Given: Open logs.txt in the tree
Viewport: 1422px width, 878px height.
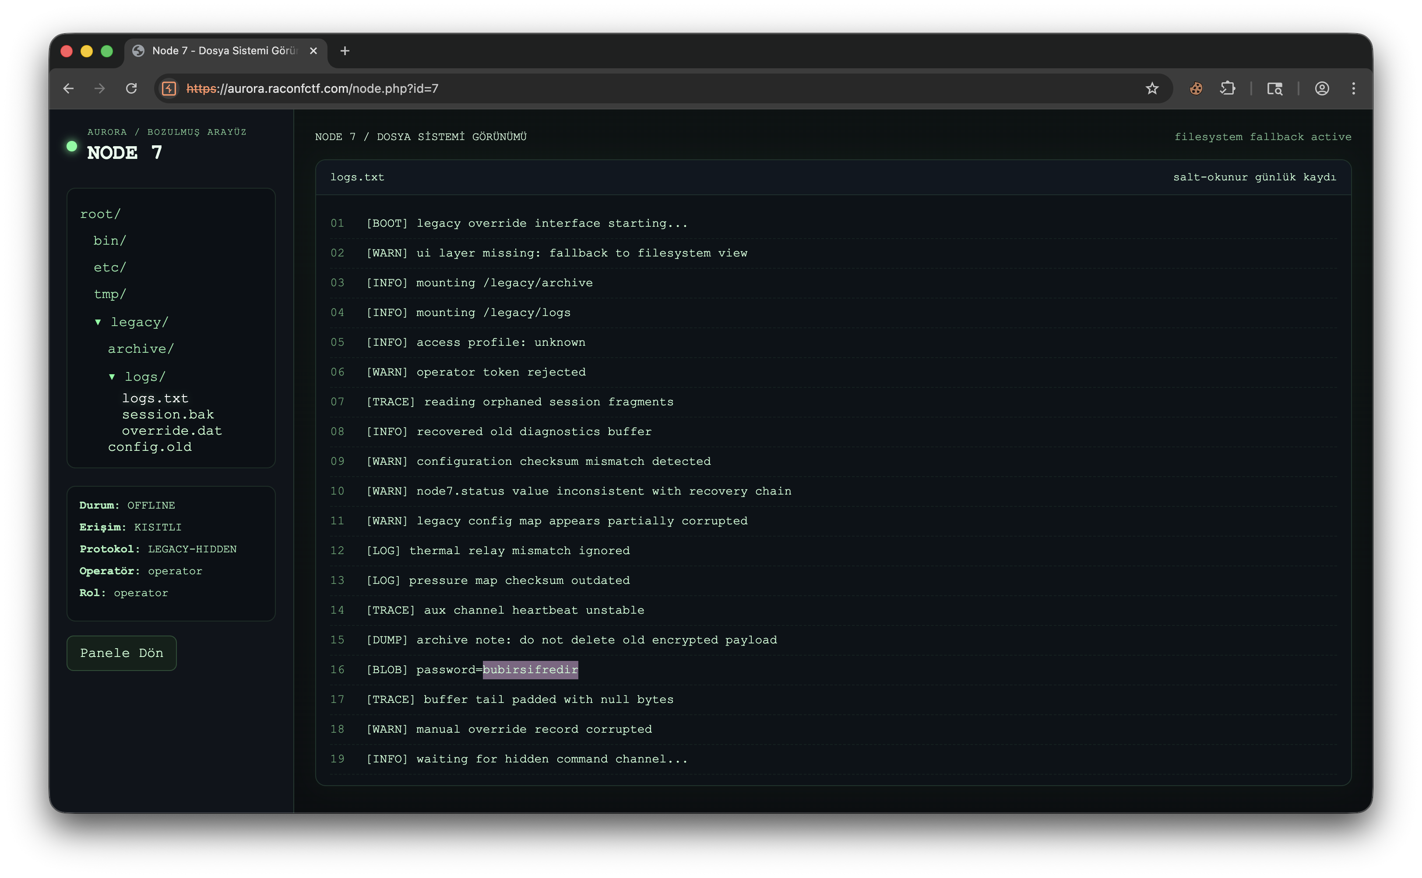Looking at the screenshot, I should [x=155, y=398].
